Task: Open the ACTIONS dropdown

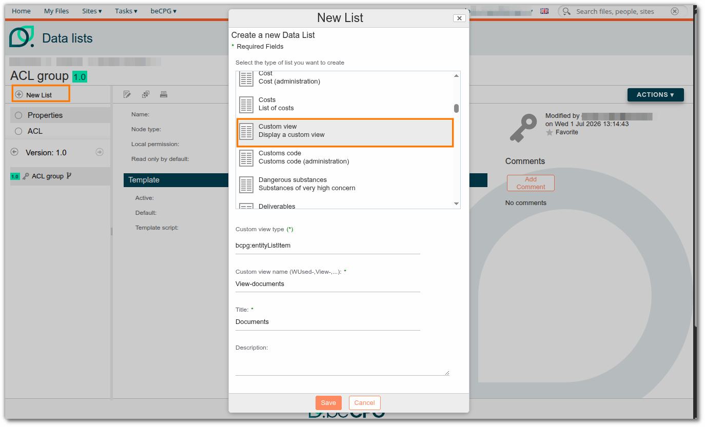Action: [655, 95]
